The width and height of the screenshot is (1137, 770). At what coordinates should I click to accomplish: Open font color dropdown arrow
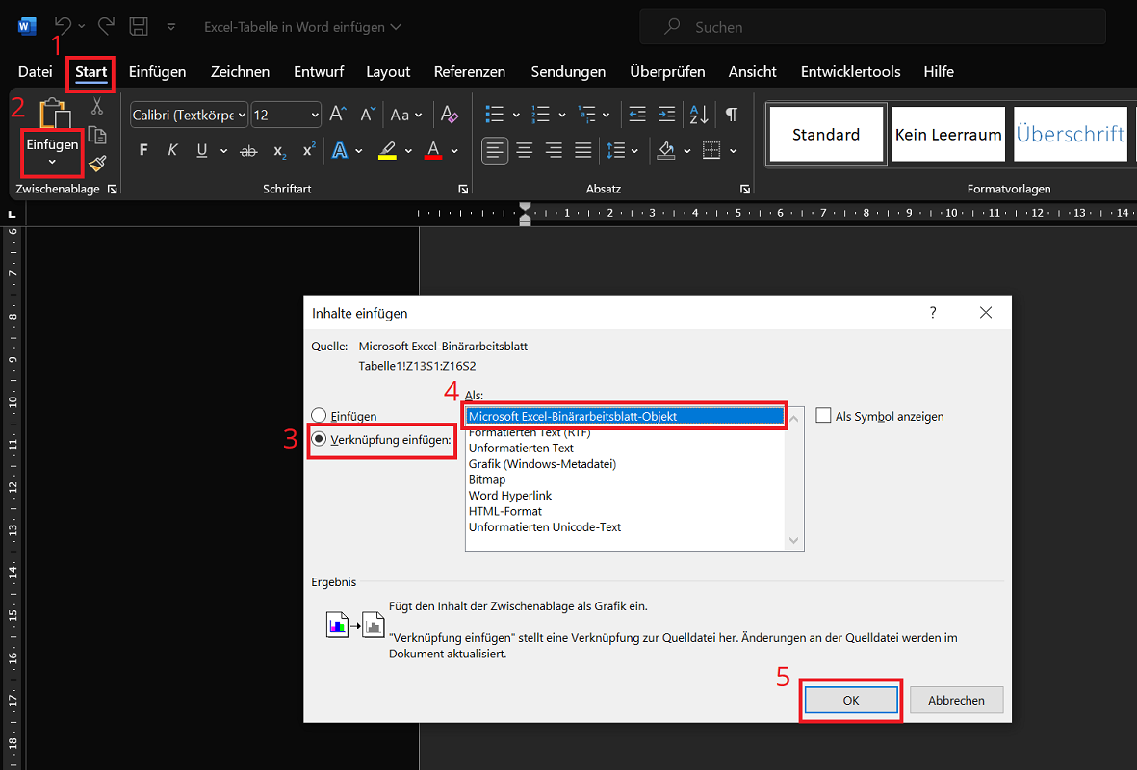tap(454, 151)
